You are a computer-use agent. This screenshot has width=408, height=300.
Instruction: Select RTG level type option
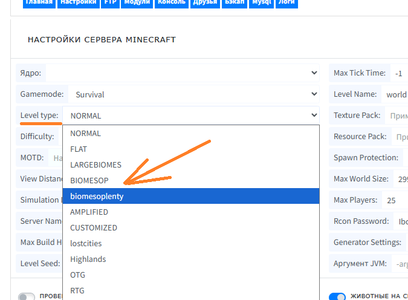tap(191, 290)
